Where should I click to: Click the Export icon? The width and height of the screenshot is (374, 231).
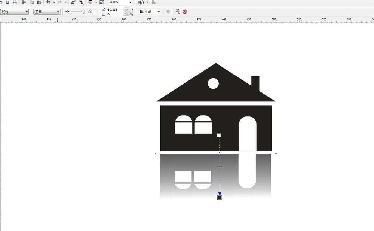coord(81,2)
